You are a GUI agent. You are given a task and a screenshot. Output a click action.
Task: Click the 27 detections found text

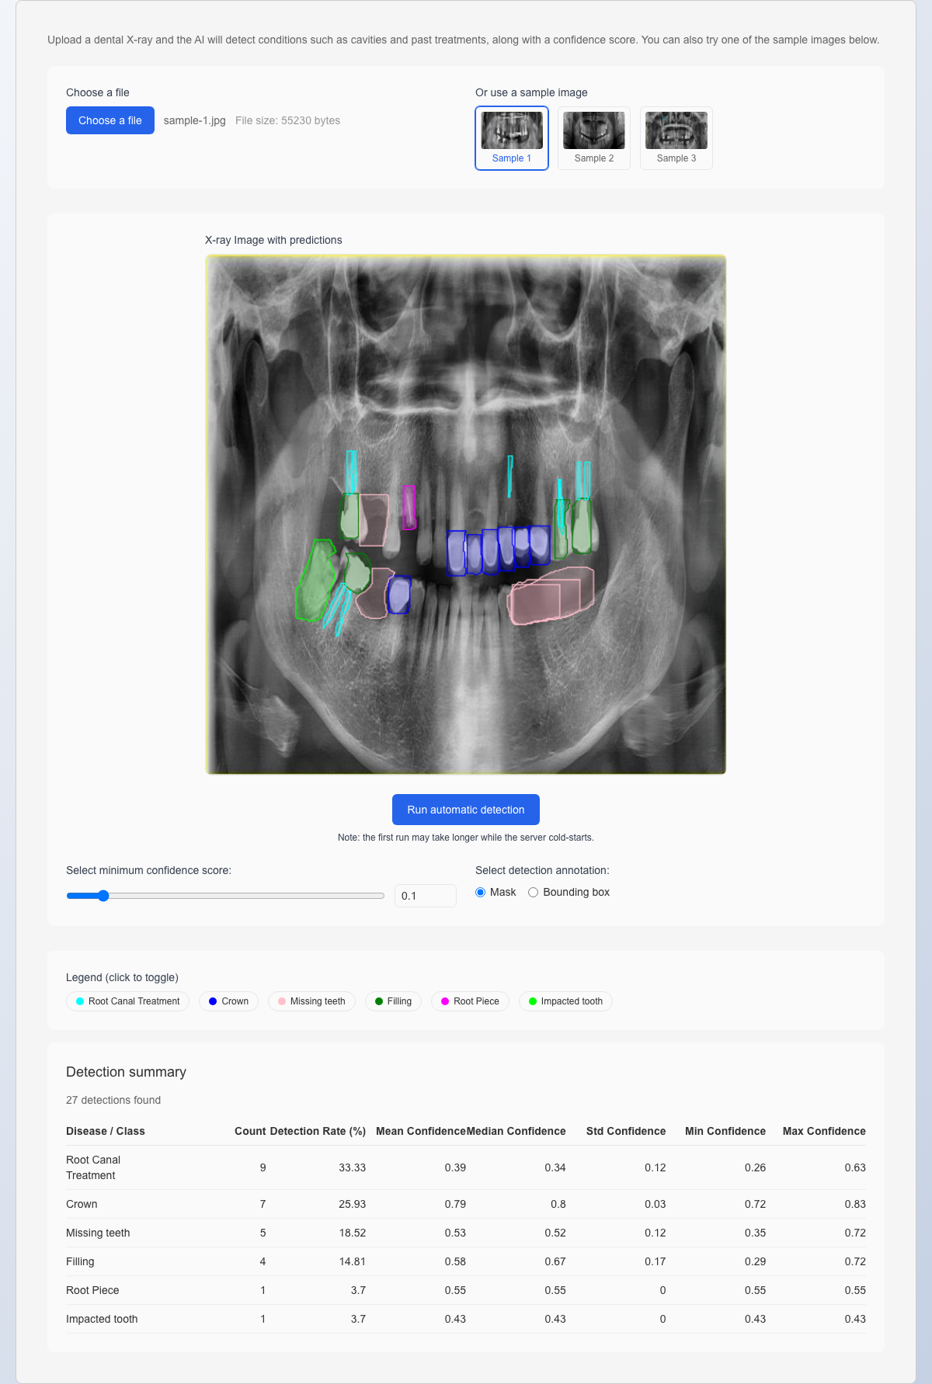click(113, 1100)
